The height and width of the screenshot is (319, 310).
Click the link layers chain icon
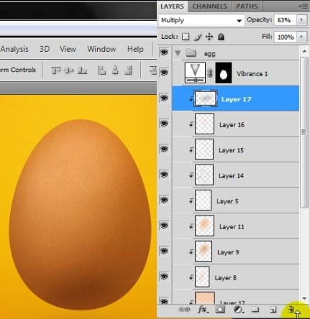point(184,310)
